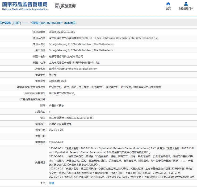
Task: Click the page title 基本信息 heading
Action: point(38,23)
